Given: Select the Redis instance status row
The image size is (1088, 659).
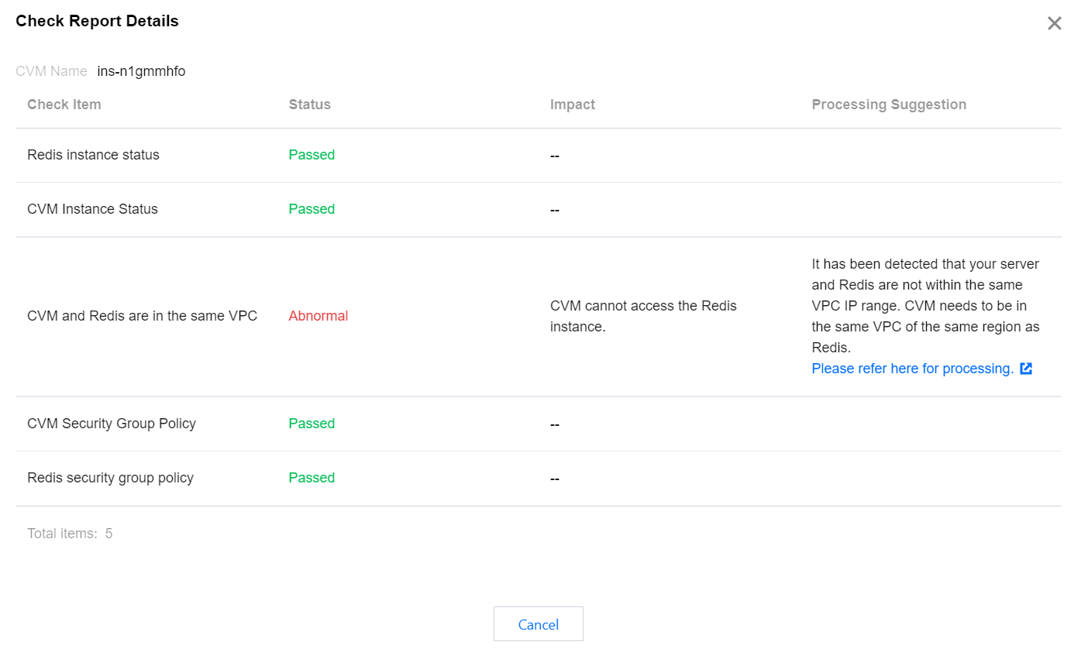Looking at the screenshot, I should [x=93, y=155].
